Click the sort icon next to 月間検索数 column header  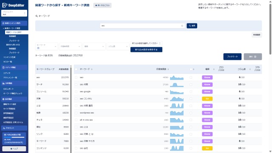[168, 69]
